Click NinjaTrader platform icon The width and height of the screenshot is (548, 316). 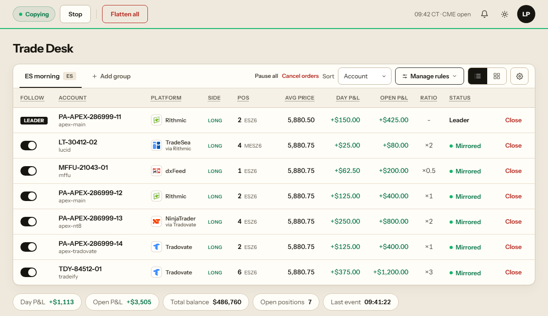[157, 221]
